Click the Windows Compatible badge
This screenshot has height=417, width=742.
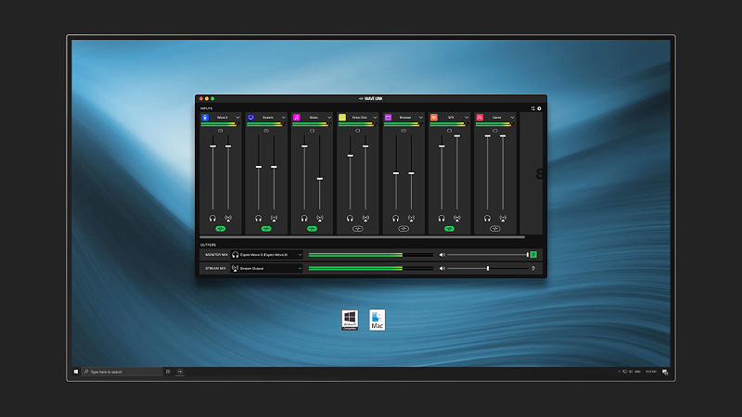click(350, 320)
